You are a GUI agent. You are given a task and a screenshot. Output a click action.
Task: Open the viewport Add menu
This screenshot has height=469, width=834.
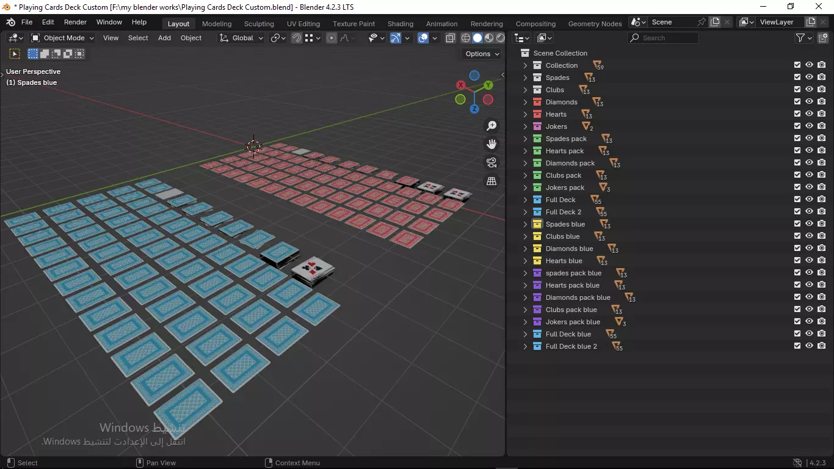[x=164, y=38]
